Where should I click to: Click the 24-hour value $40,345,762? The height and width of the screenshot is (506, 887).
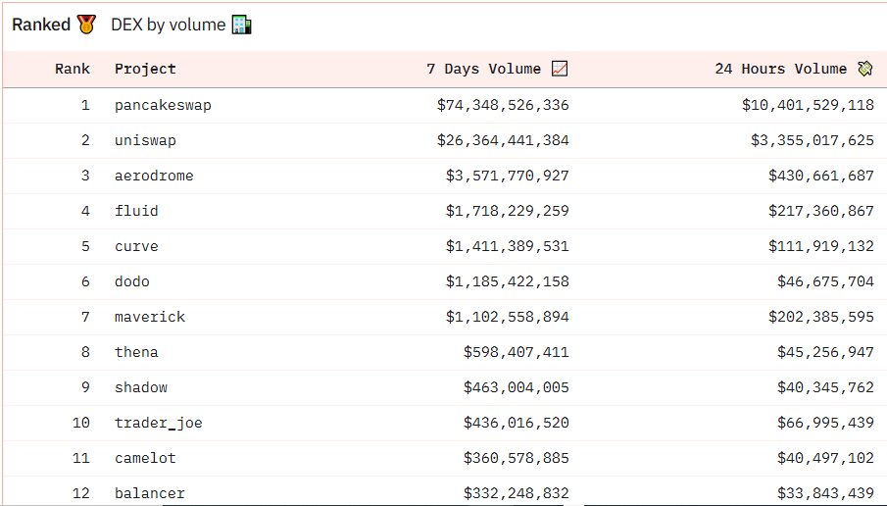click(x=826, y=387)
